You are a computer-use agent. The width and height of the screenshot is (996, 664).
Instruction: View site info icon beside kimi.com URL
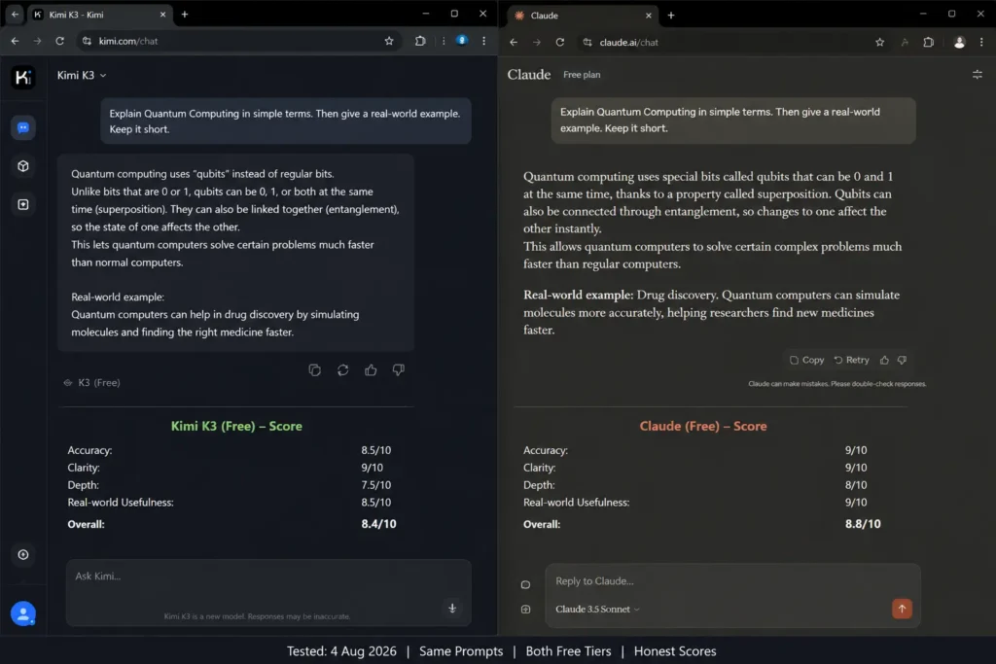tap(87, 41)
